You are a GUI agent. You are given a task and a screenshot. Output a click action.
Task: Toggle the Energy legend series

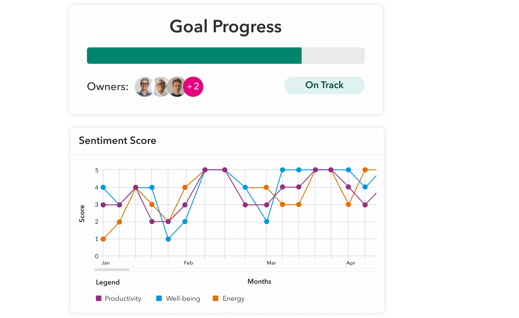[233, 299]
